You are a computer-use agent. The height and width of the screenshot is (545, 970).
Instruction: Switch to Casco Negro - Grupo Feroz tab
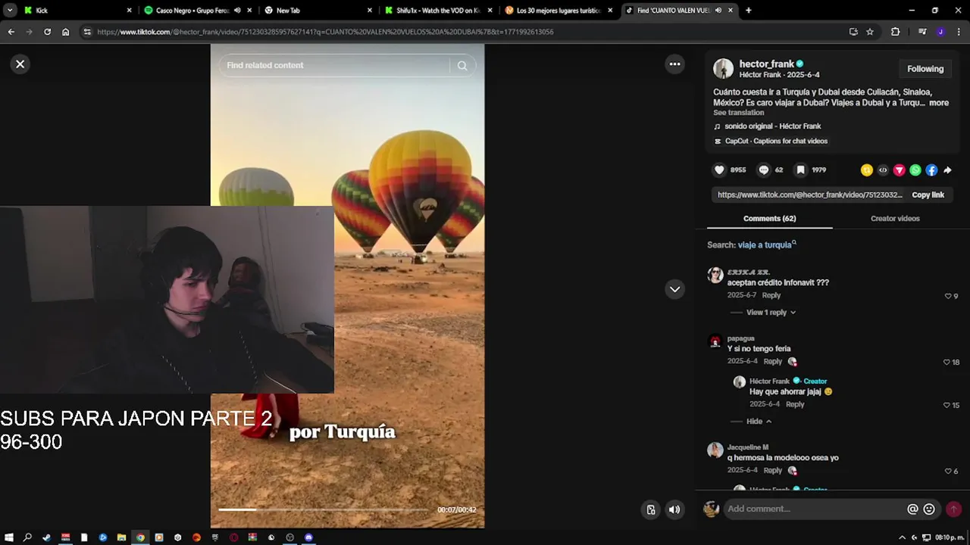click(197, 11)
